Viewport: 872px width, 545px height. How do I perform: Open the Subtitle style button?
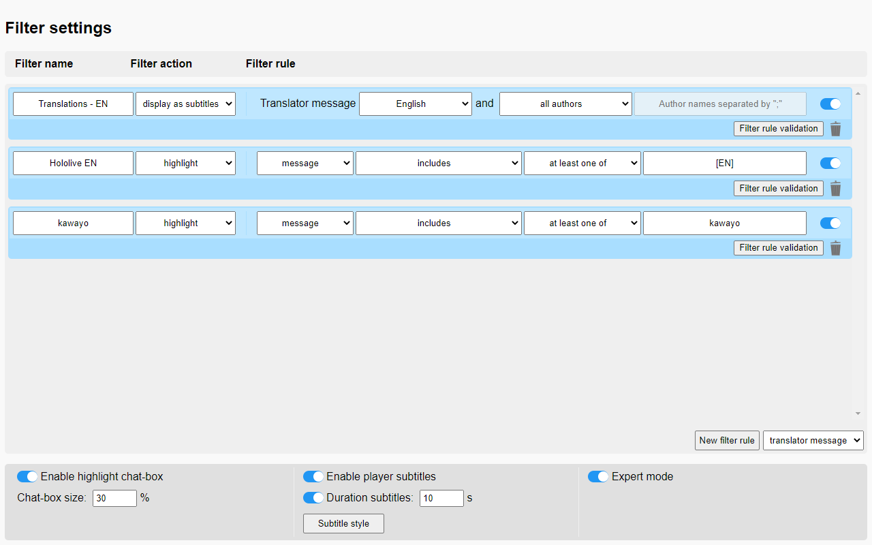coord(343,524)
